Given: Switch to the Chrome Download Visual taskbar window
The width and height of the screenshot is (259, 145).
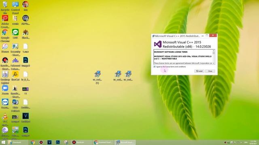Looking at the screenshot, I should (103, 142).
